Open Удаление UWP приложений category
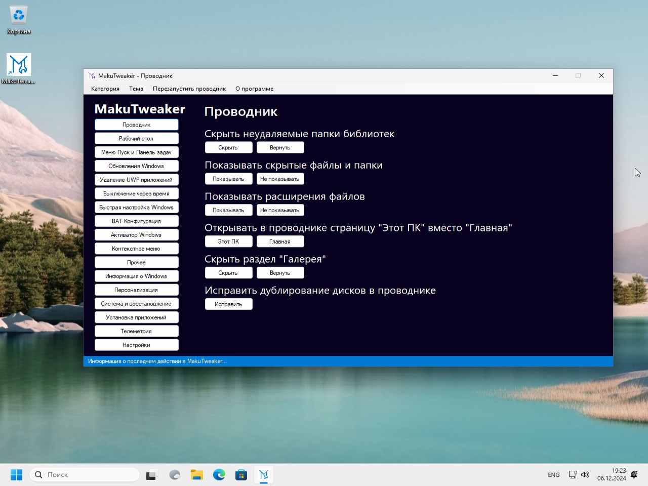648x486 pixels. pyautogui.click(x=136, y=180)
